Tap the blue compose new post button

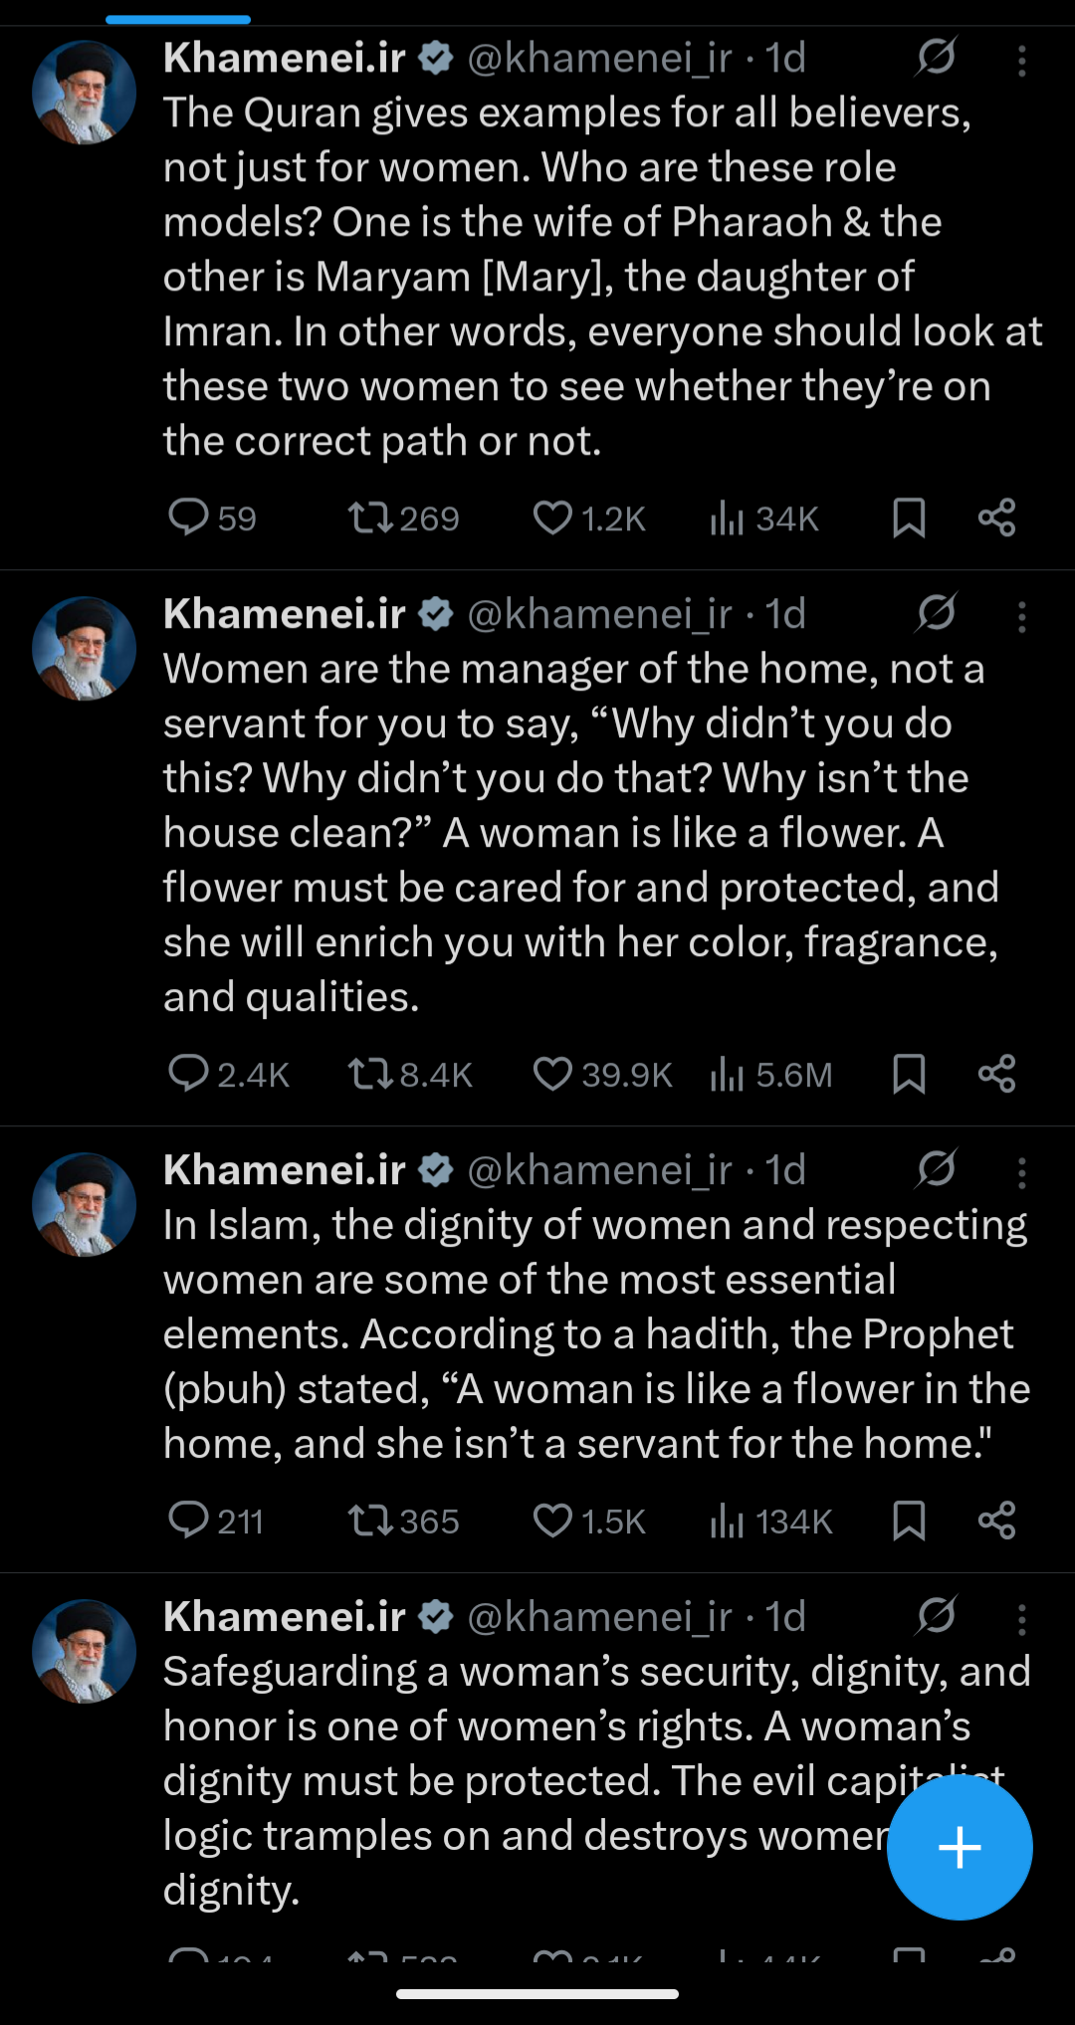(960, 1847)
